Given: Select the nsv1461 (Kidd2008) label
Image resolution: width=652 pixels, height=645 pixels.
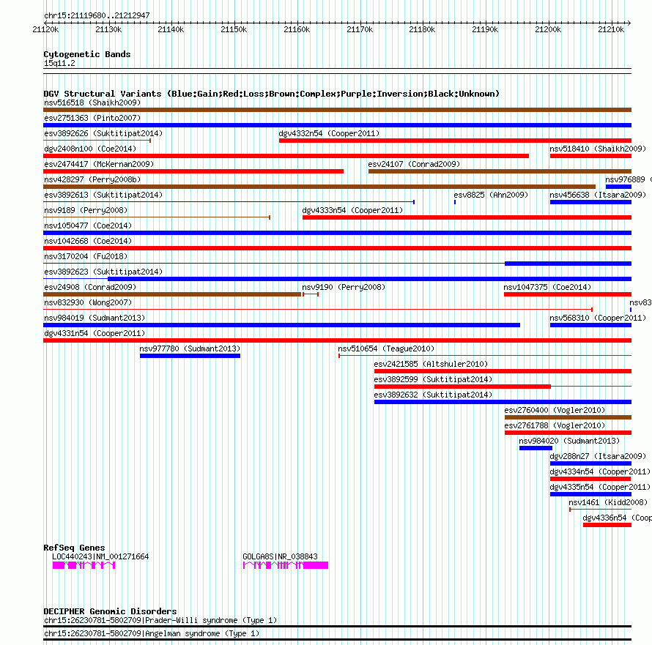Looking at the screenshot, I should (x=608, y=502).
